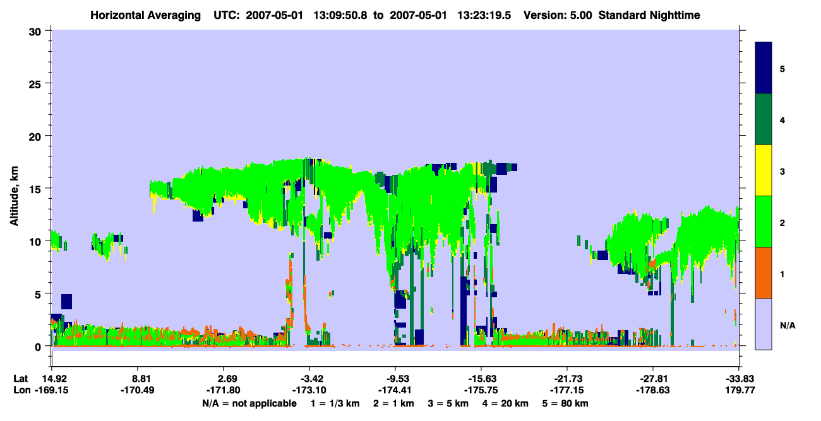The width and height of the screenshot is (821, 421).
Task: Click the dark blue color bar segment labeled 5
Action: 764,68
